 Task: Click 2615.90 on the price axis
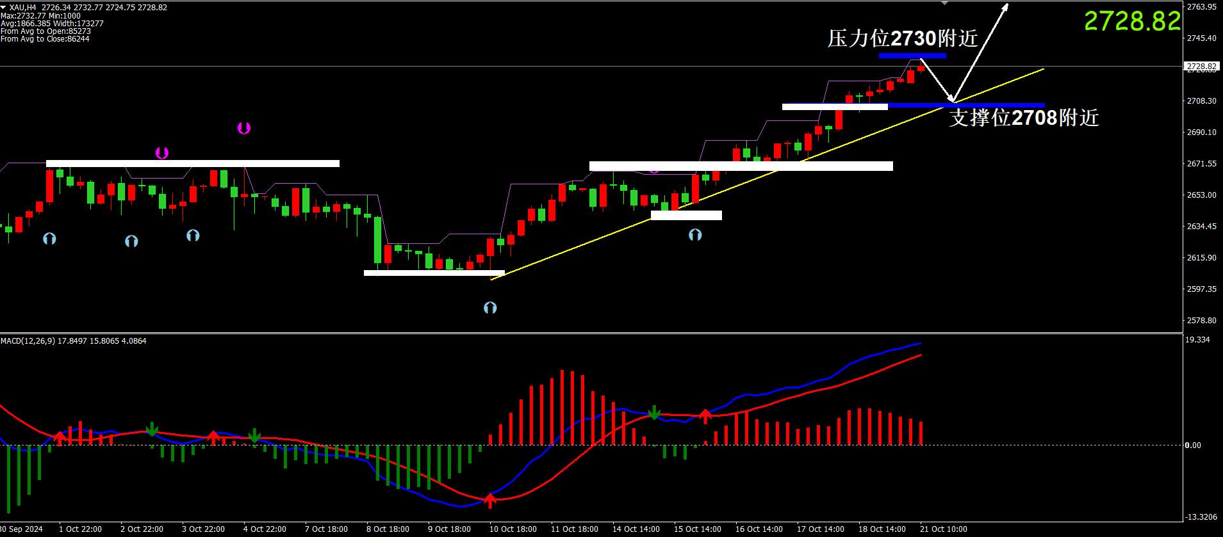click(x=1201, y=258)
